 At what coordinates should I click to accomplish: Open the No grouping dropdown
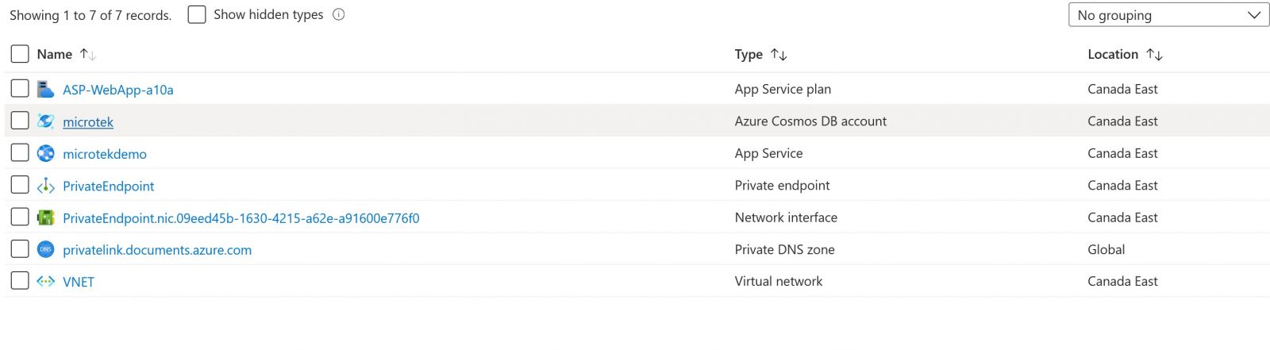(1168, 15)
